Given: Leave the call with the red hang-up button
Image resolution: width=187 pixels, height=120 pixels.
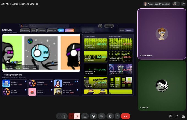Looking at the screenshot, I should [125, 116].
